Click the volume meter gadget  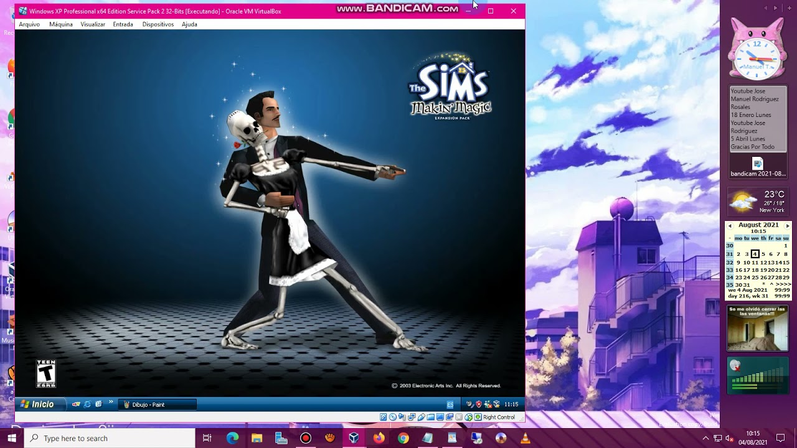pyautogui.click(x=758, y=375)
